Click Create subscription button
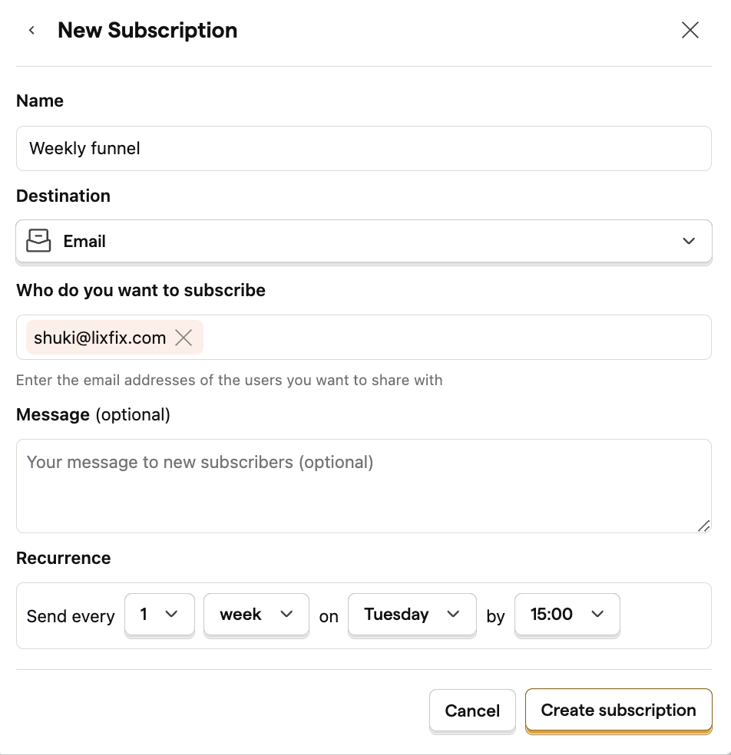Viewport: 731px width, 755px height. point(618,710)
